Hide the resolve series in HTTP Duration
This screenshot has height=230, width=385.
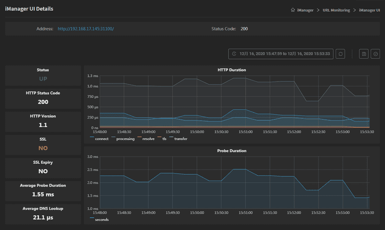(145, 139)
